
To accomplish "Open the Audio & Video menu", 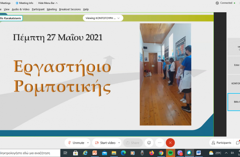I will (x=20, y=9).
